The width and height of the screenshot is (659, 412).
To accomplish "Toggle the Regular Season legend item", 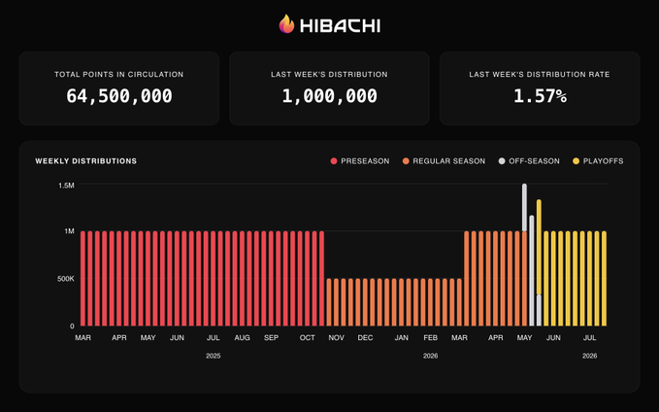I will point(444,161).
